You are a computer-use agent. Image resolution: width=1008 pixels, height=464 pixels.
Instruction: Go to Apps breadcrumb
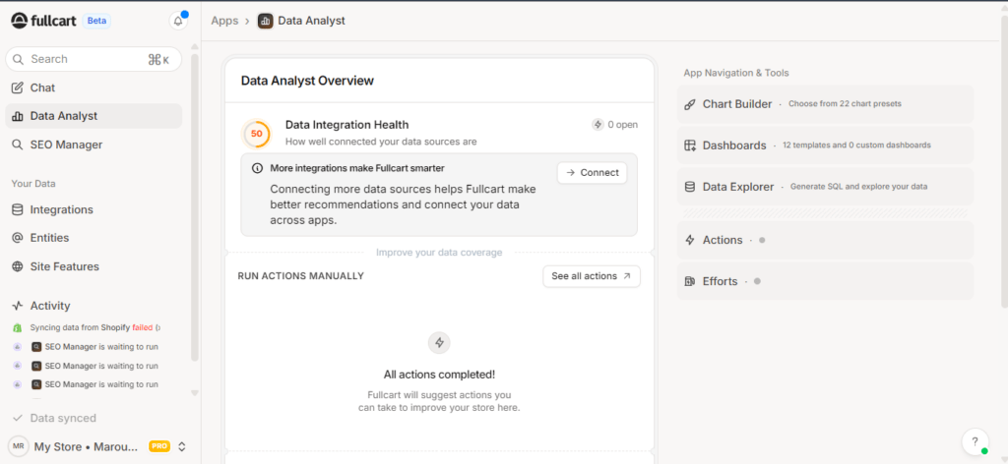pos(224,21)
